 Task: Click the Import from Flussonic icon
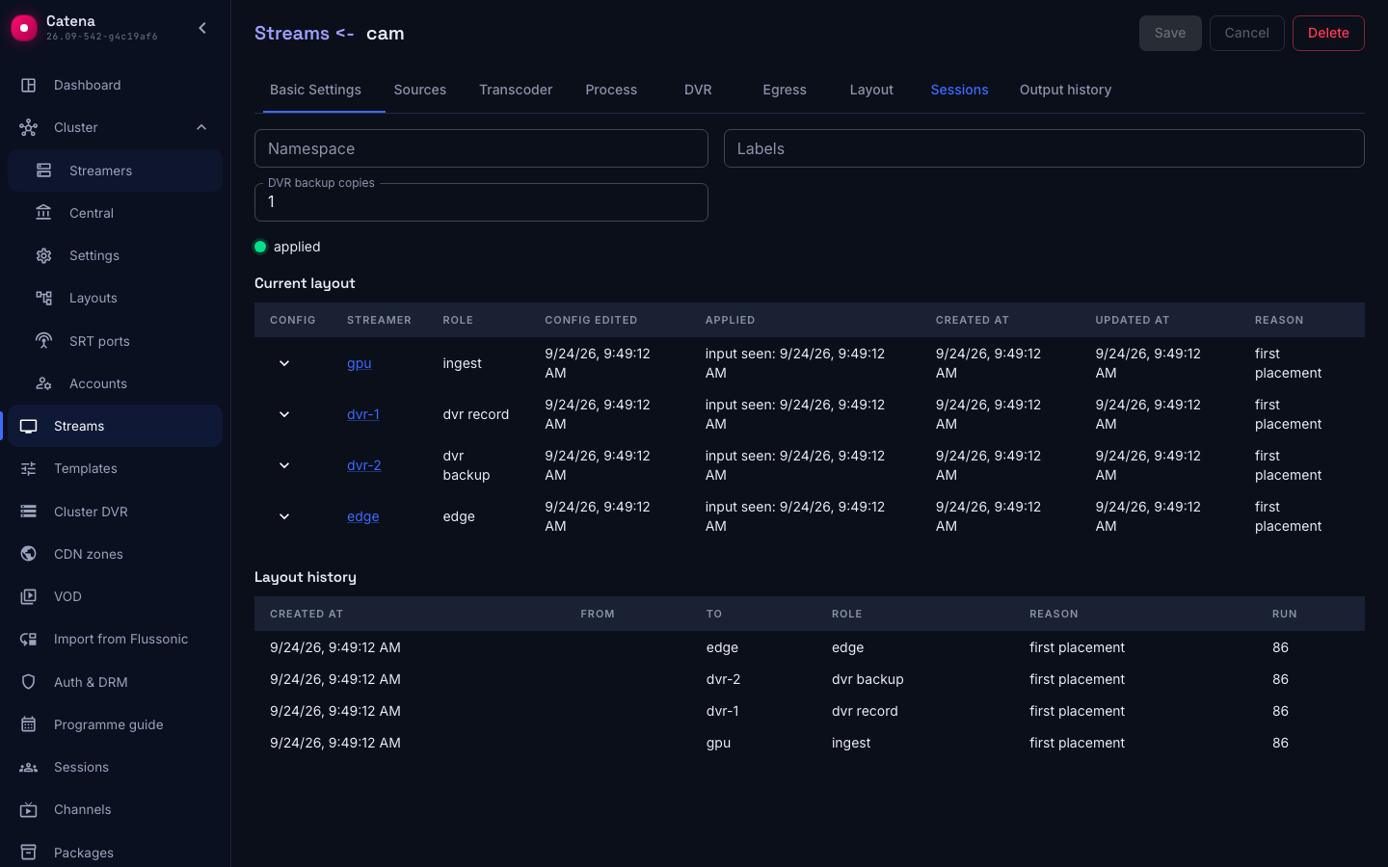click(29, 639)
